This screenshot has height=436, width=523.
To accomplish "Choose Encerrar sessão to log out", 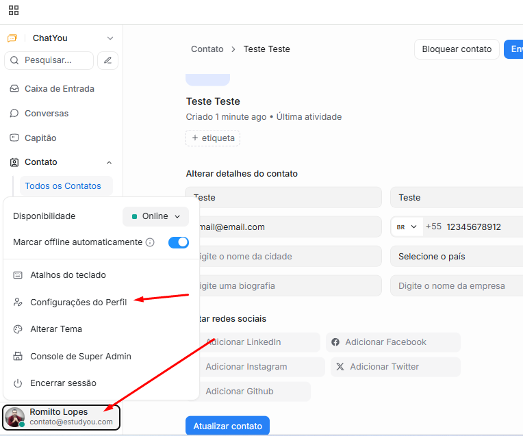I will click(x=63, y=383).
